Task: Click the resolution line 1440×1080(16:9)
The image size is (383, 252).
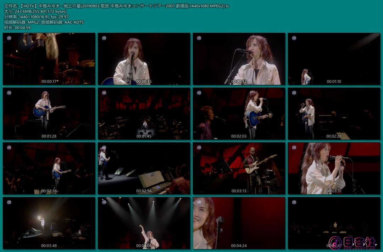Action: point(36,17)
